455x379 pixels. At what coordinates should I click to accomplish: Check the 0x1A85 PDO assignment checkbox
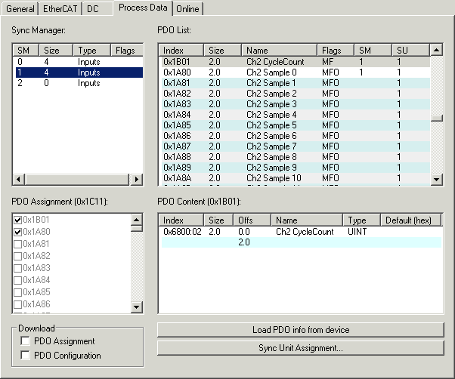click(17, 292)
